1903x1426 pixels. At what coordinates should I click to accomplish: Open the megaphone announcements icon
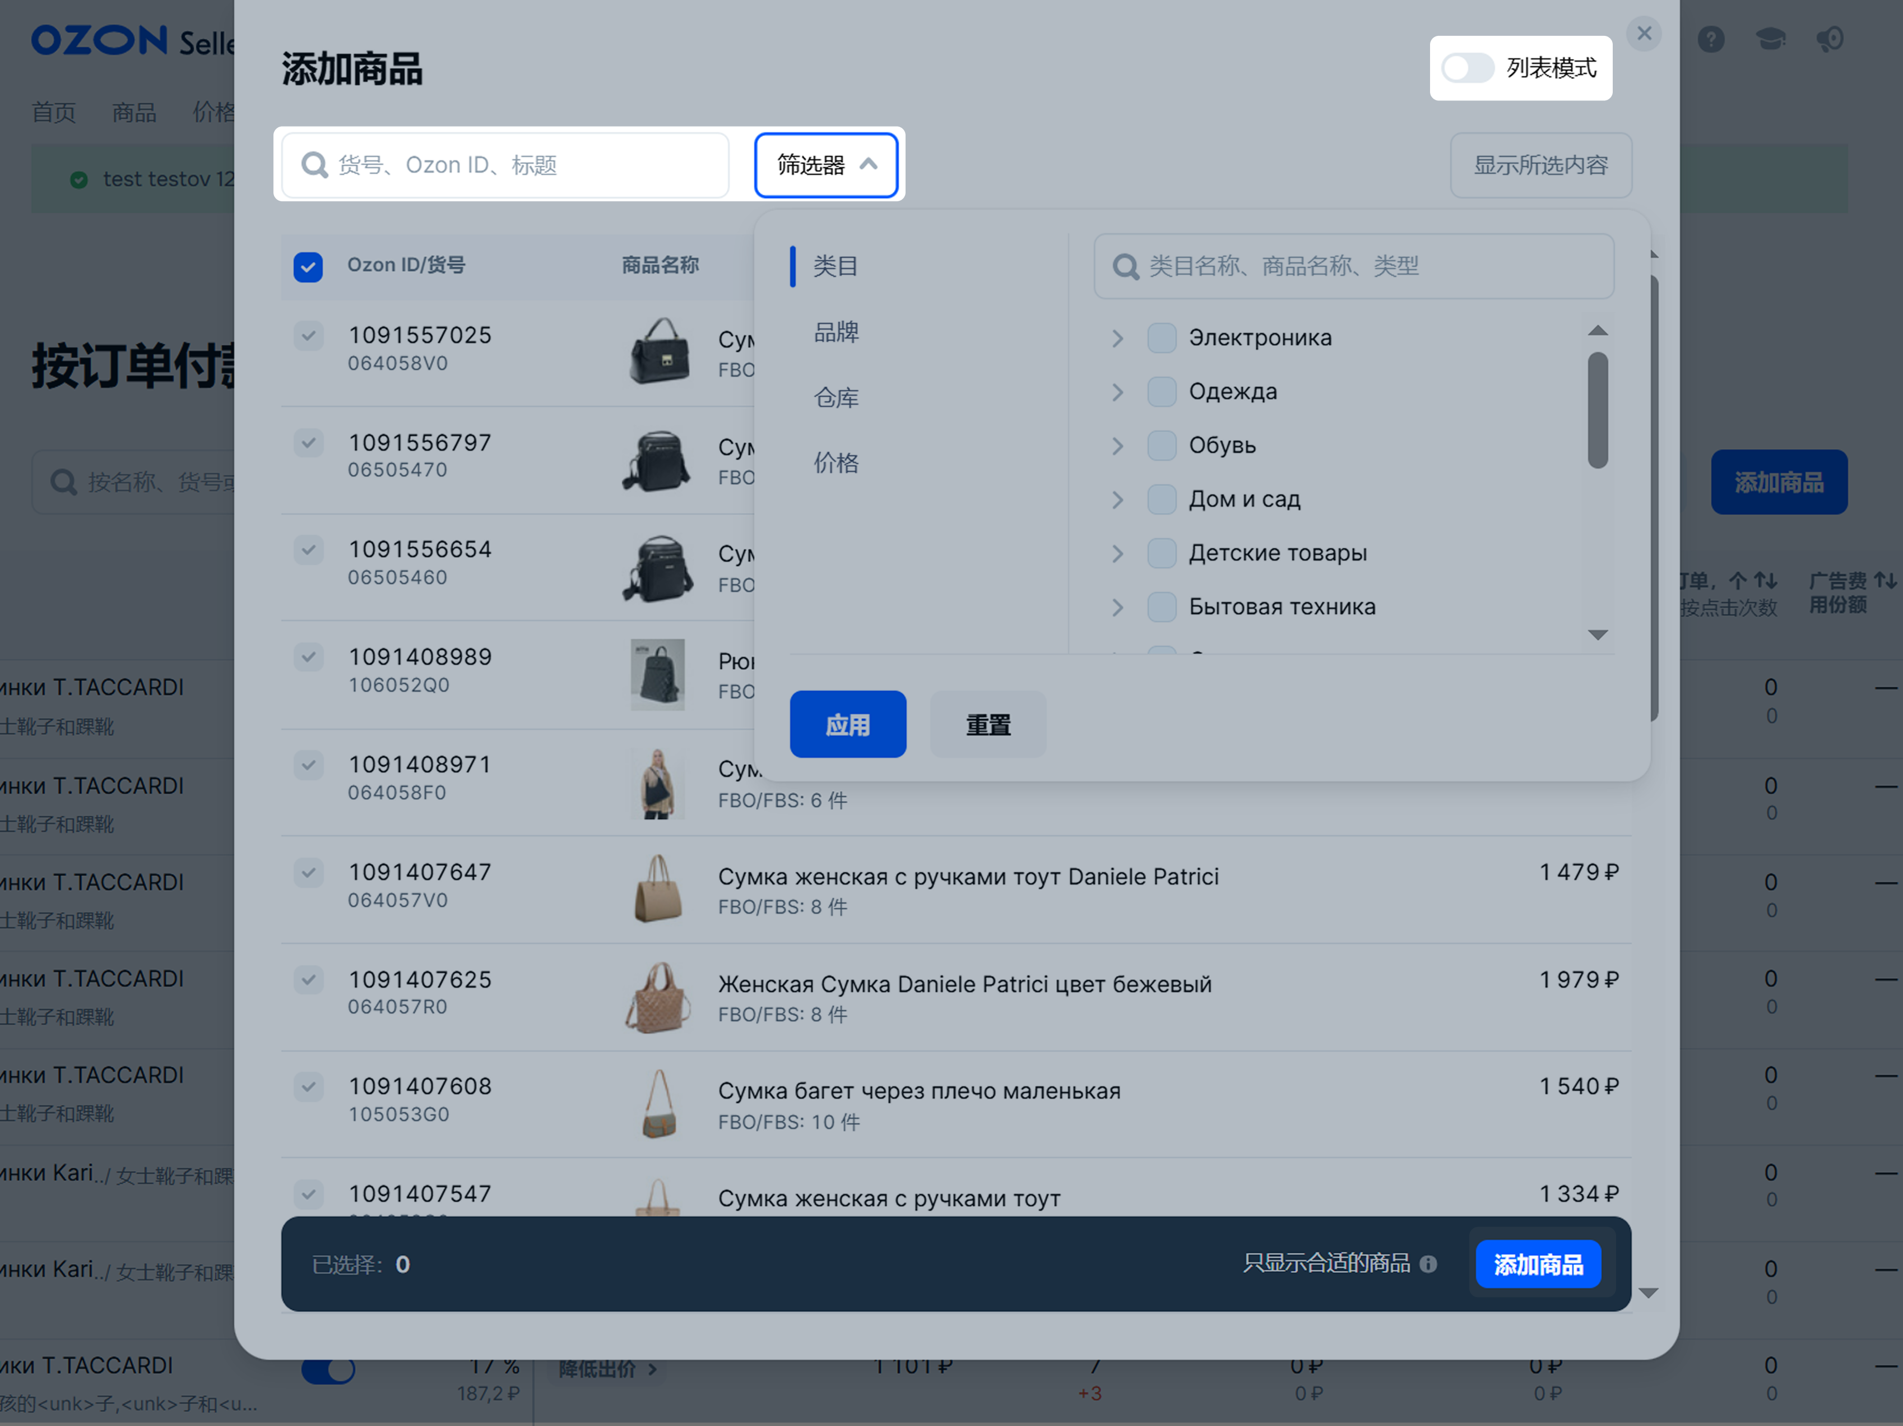click(x=1830, y=39)
